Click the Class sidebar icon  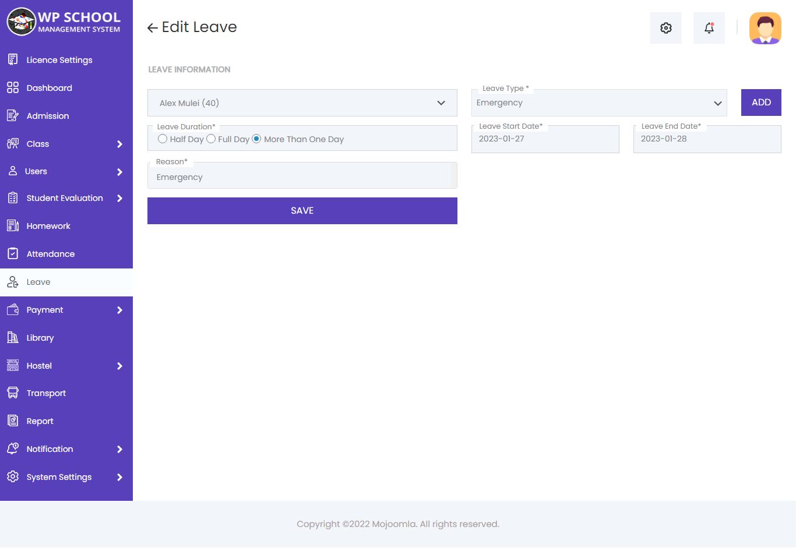click(x=13, y=143)
